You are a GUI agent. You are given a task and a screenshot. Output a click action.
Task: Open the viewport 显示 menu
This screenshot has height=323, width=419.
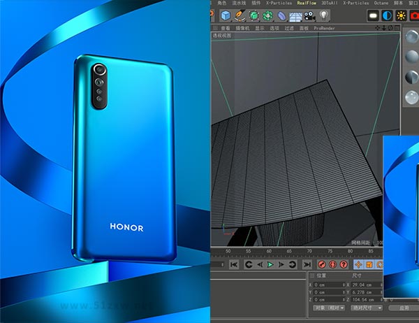click(x=260, y=28)
